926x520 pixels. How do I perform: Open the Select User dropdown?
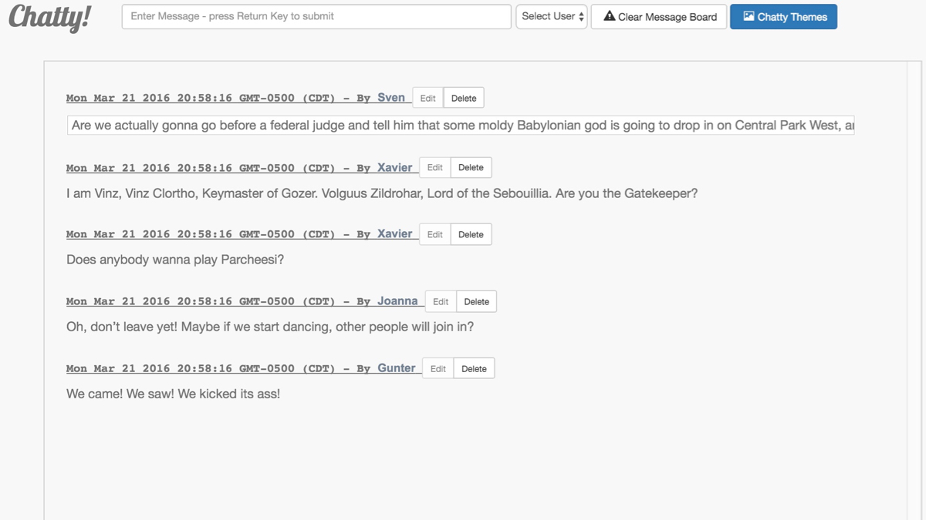(552, 16)
